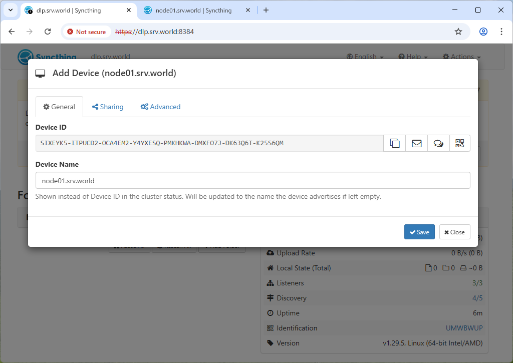513x363 pixels.
Task: Copy the Device ID to clipboard
Action: [394, 143]
